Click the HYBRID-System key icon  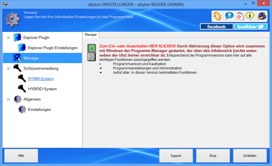pyautogui.click(x=22, y=89)
